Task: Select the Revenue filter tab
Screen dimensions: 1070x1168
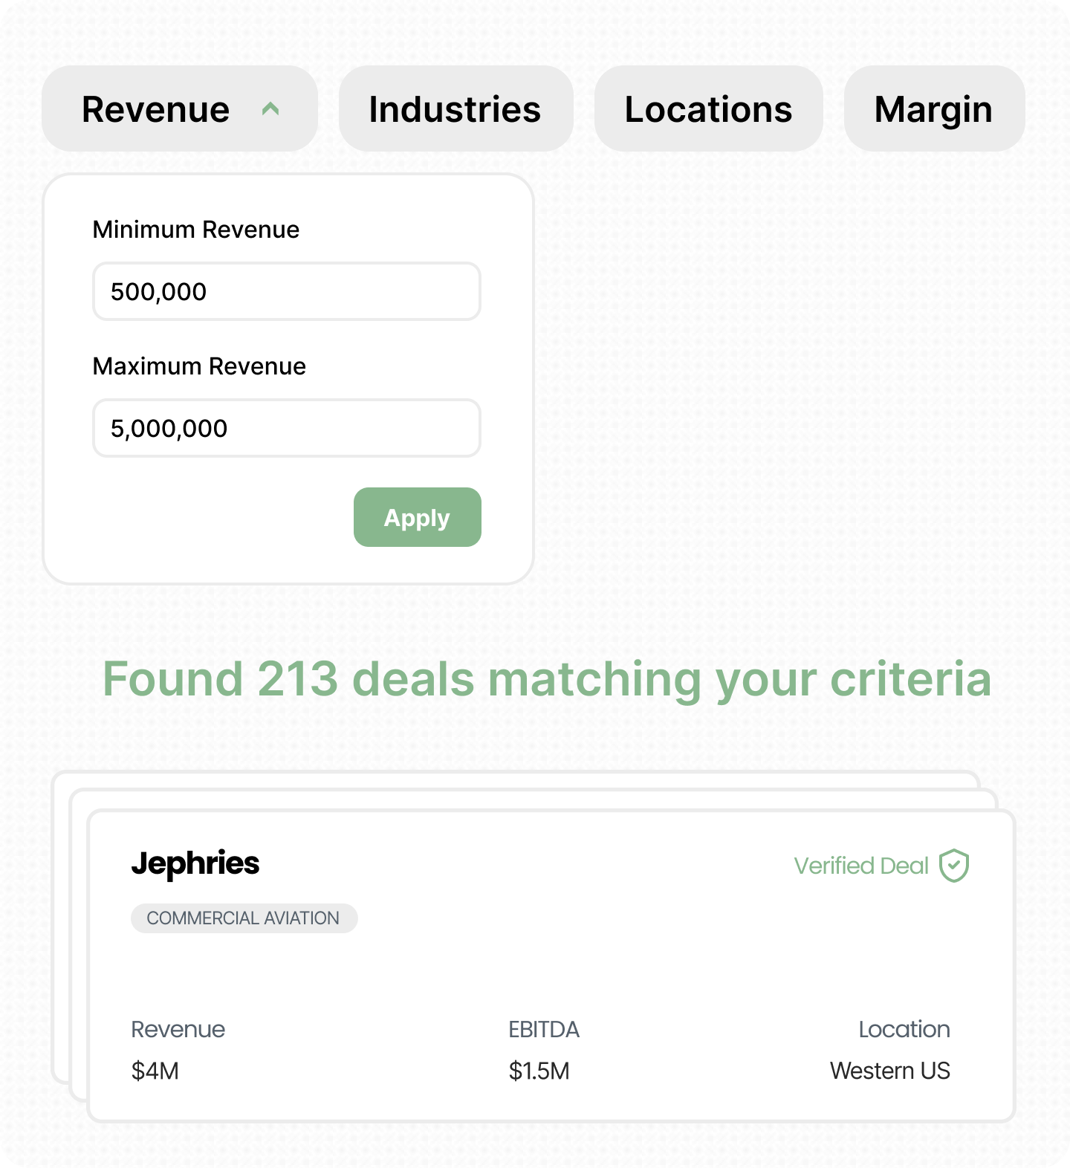Action: [x=156, y=109]
